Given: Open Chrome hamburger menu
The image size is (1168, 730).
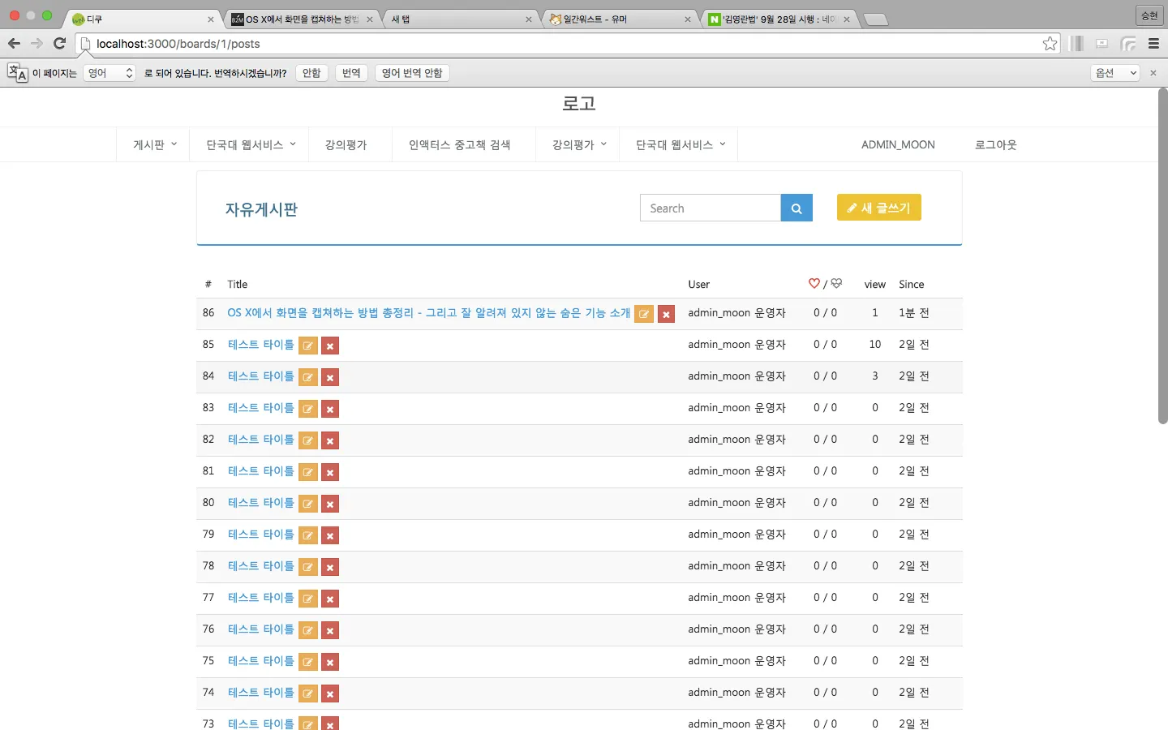Looking at the screenshot, I should pos(1153,44).
